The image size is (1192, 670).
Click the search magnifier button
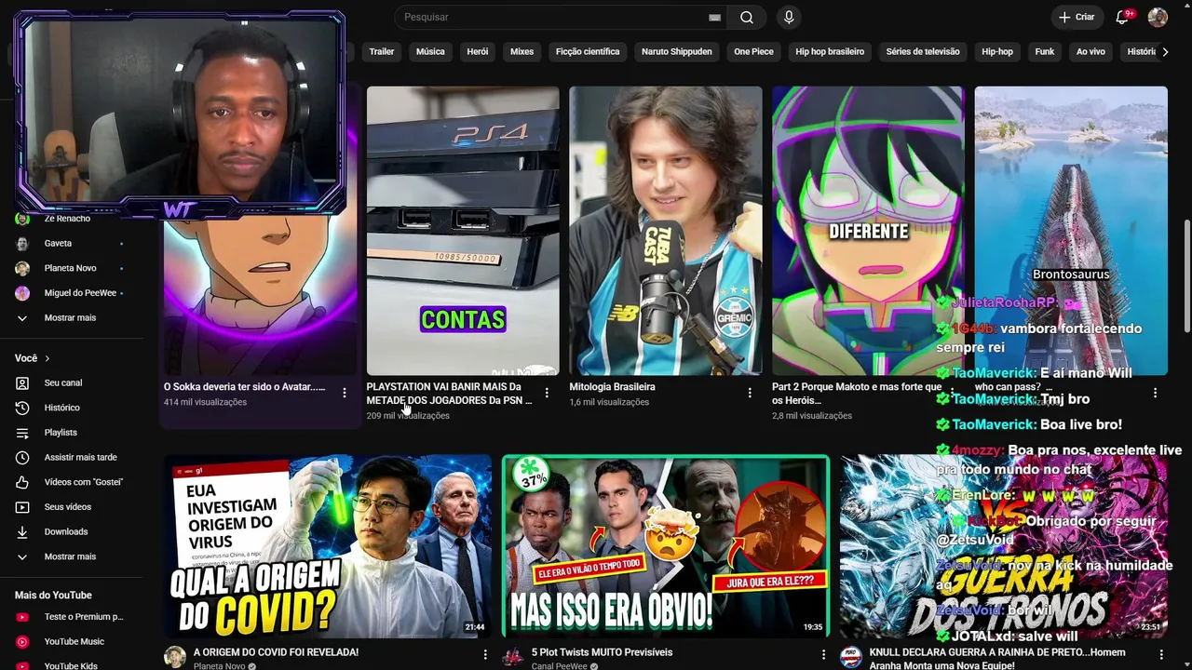747,17
